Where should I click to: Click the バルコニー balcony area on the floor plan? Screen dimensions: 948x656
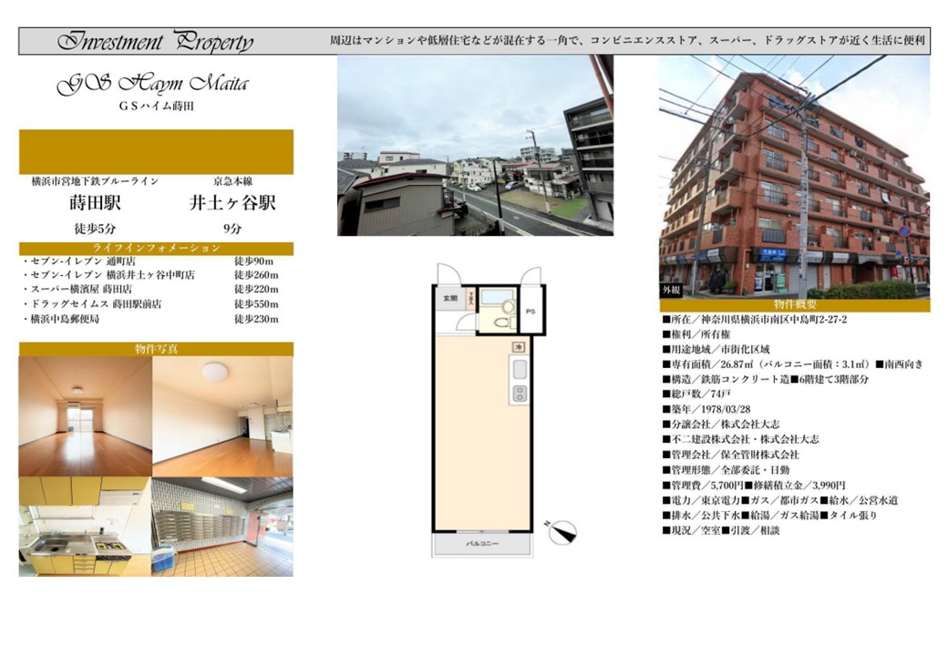click(x=480, y=544)
